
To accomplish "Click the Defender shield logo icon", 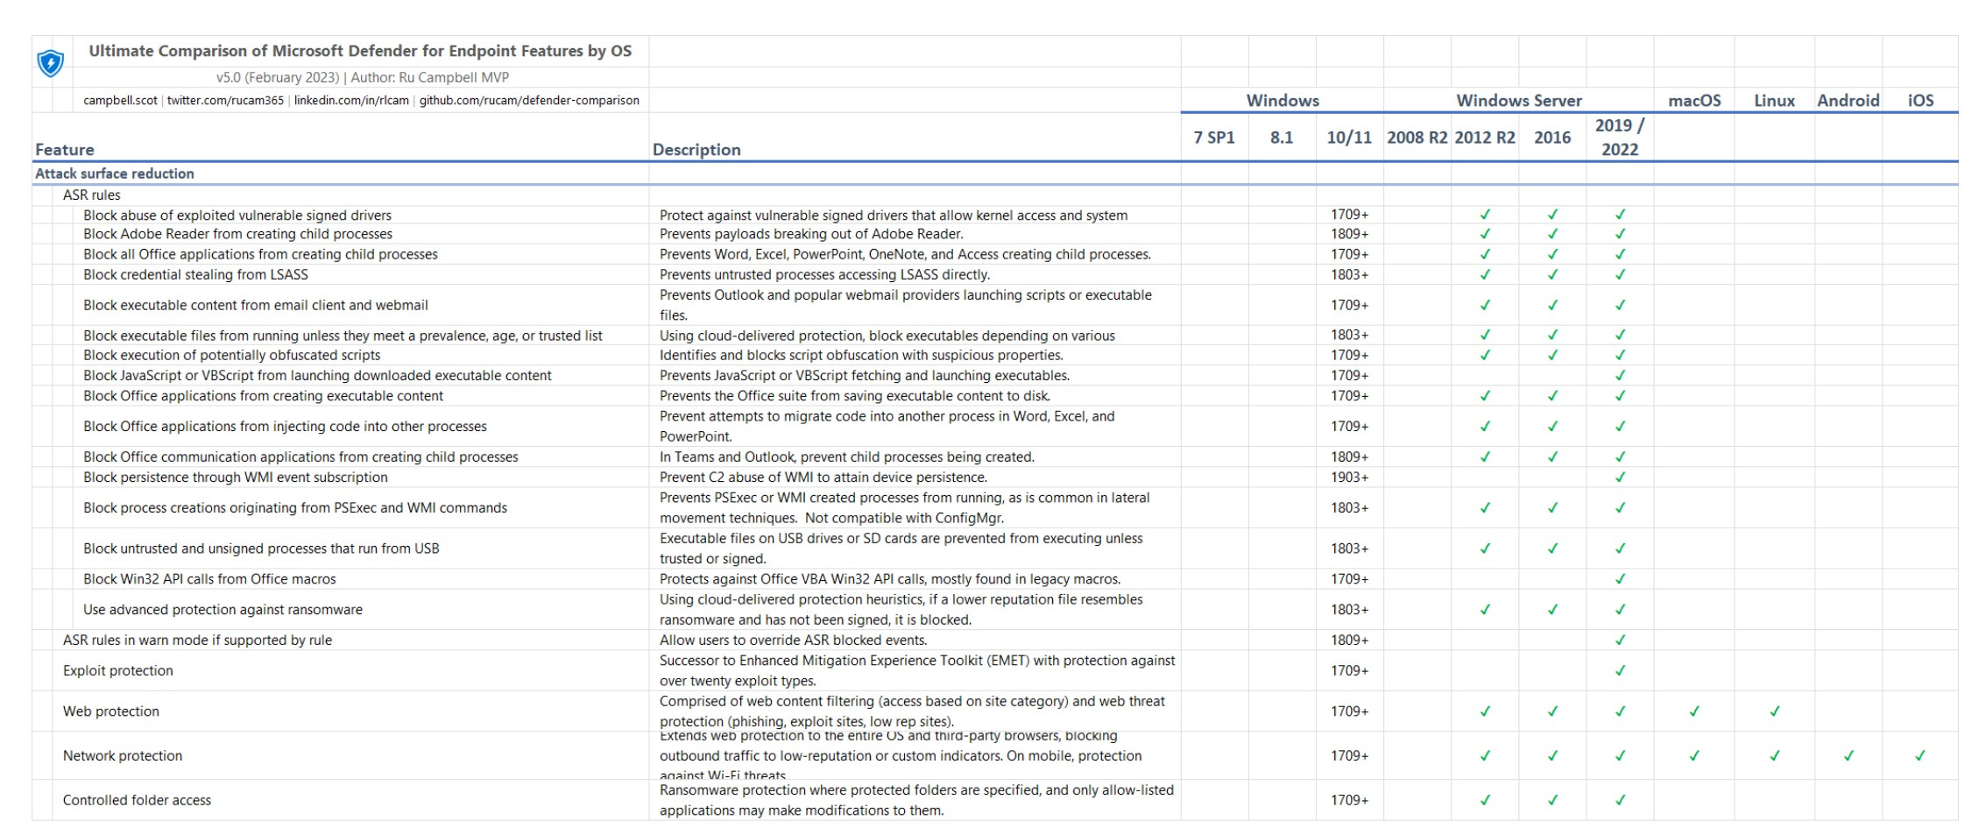I will tap(51, 63).
